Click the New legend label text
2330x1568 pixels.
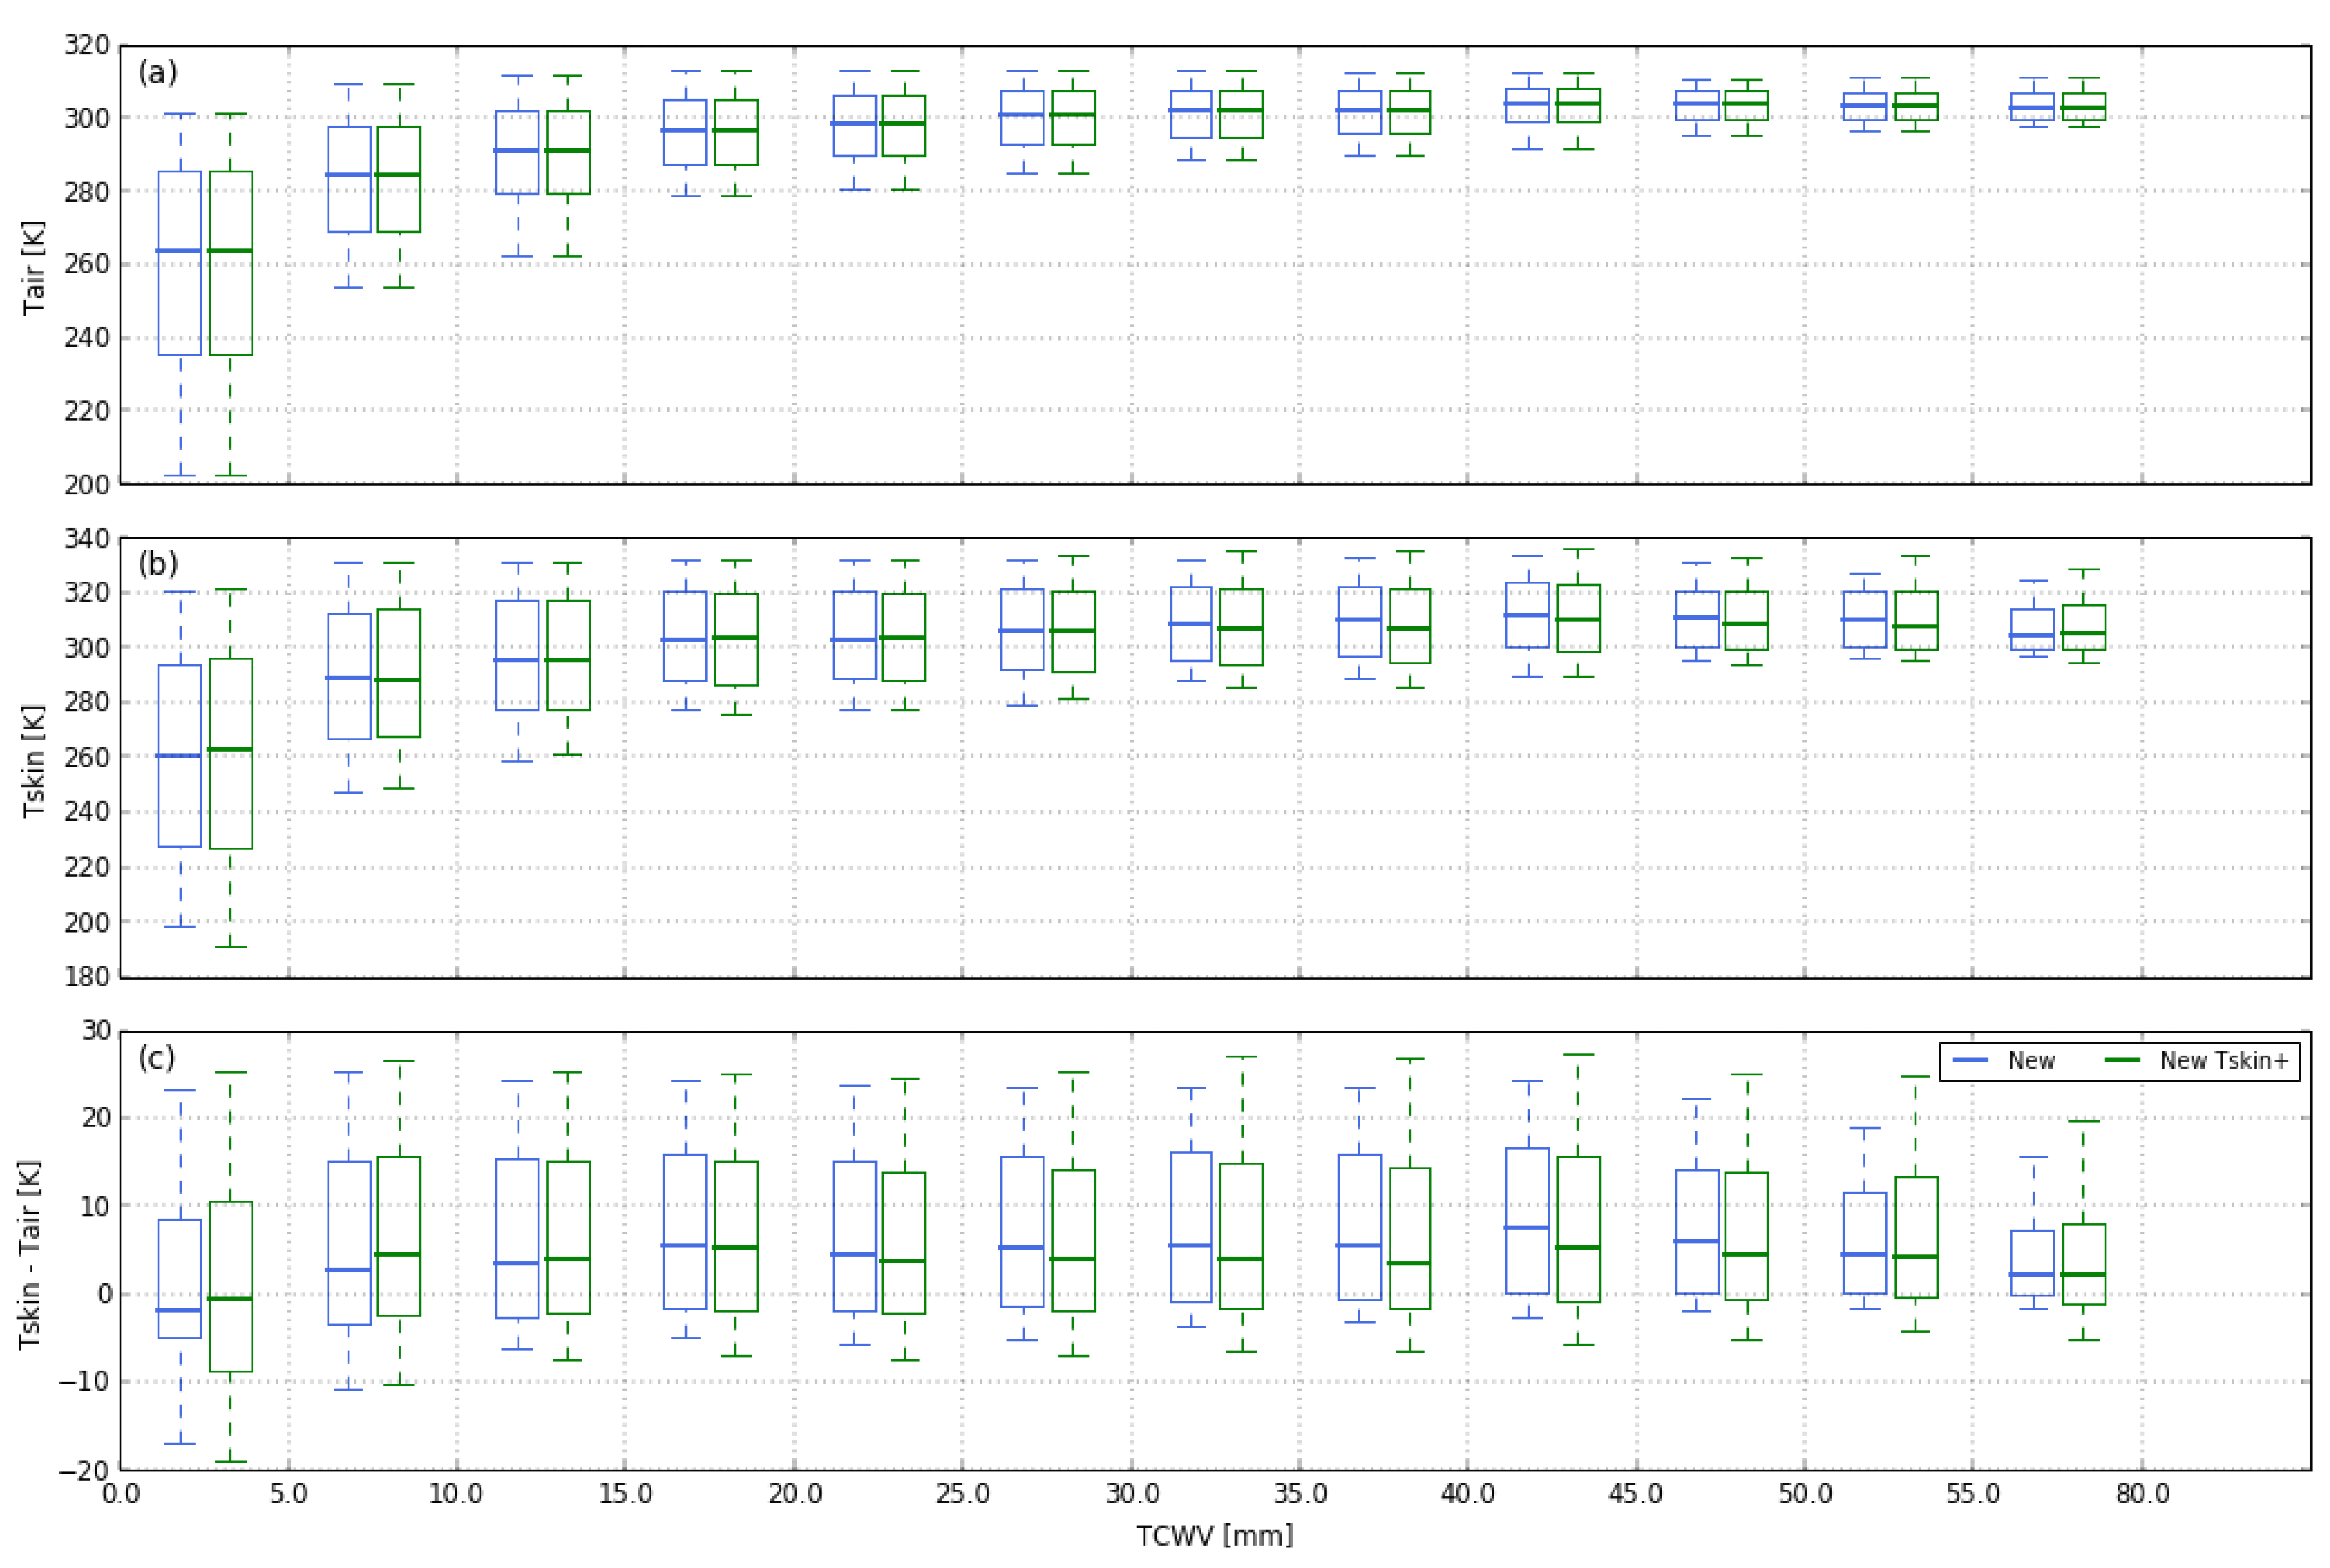pyautogui.click(x=2031, y=1061)
